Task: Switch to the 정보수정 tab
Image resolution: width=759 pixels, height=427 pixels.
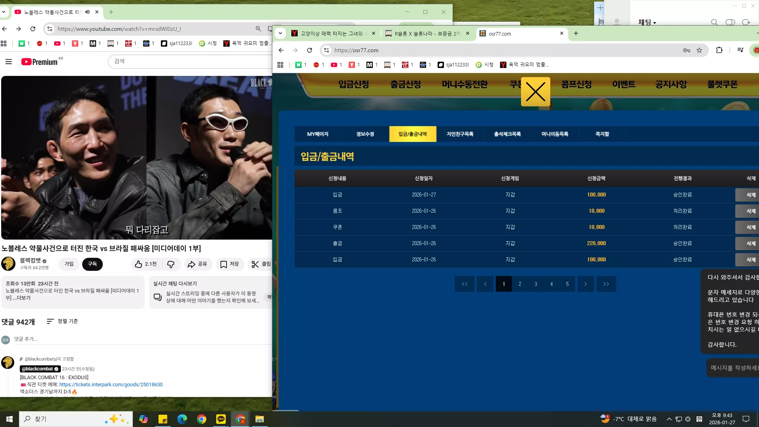Action: click(x=365, y=134)
